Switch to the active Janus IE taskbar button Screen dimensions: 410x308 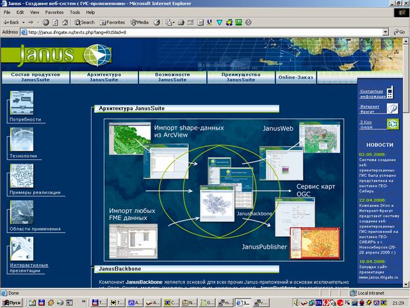tap(243, 302)
